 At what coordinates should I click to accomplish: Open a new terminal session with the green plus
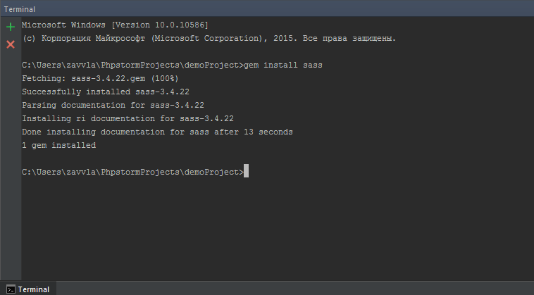(x=11, y=27)
